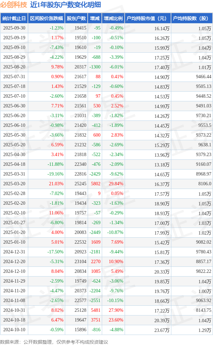The height and width of the screenshot is (345, 213).
Task: Click the 统计截止日 column header
Action: [x=14, y=18]
